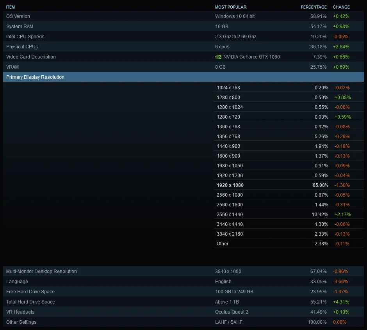Screen dimensions: 367x330
Task: Click the -0.31% change for 2560 x 1600
Action: pyautogui.click(x=342, y=205)
